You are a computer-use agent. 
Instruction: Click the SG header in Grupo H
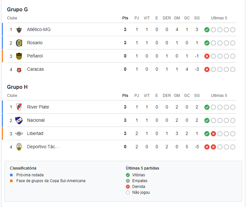pyautogui.click(x=197, y=96)
